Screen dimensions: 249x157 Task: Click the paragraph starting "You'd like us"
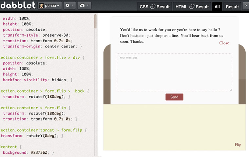tap(171, 36)
